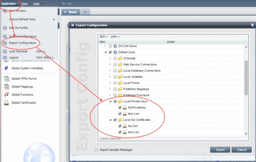The height and width of the screenshot is (162, 256).
Task: Click the Local Forms folder icon
Action: [120, 83]
